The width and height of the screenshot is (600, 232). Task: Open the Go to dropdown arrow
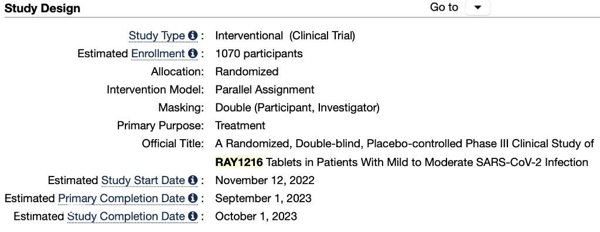click(478, 8)
